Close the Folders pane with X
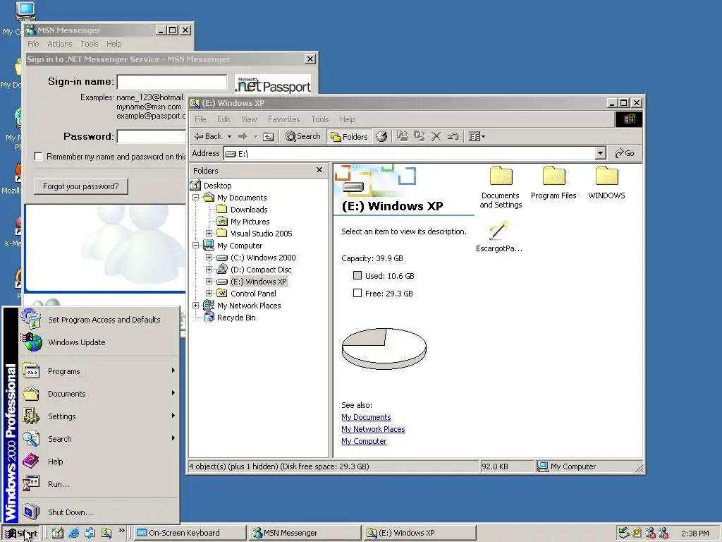722x542 pixels. click(319, 170)
